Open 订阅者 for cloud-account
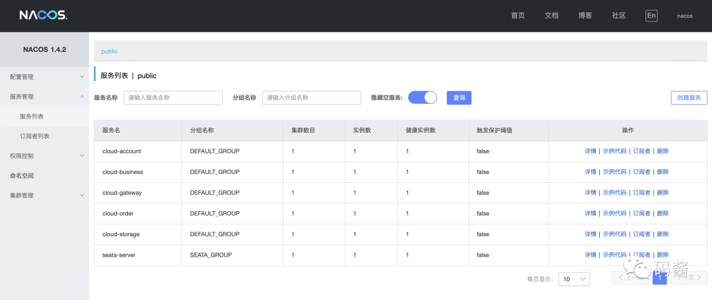The height and width of the screenshot is (300, 712). [x=641, y=151]
